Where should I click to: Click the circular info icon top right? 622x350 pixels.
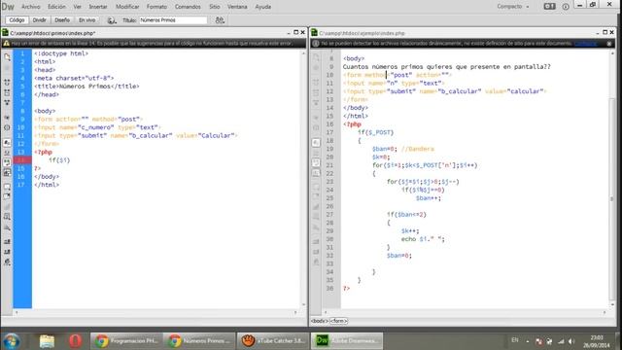point(566,7)
